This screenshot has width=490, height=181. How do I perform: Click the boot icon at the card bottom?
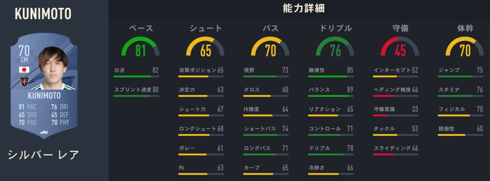point(44,132)
